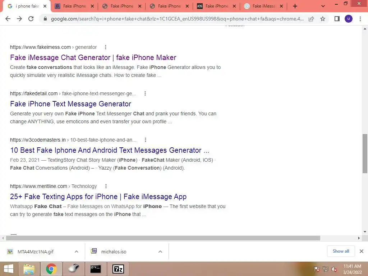Click the scroll up arrow
This screenshot has width=368, height=276.
(365, 29)
